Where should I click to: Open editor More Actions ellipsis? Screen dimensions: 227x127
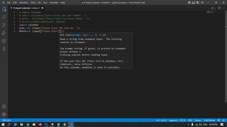(223, 8)
